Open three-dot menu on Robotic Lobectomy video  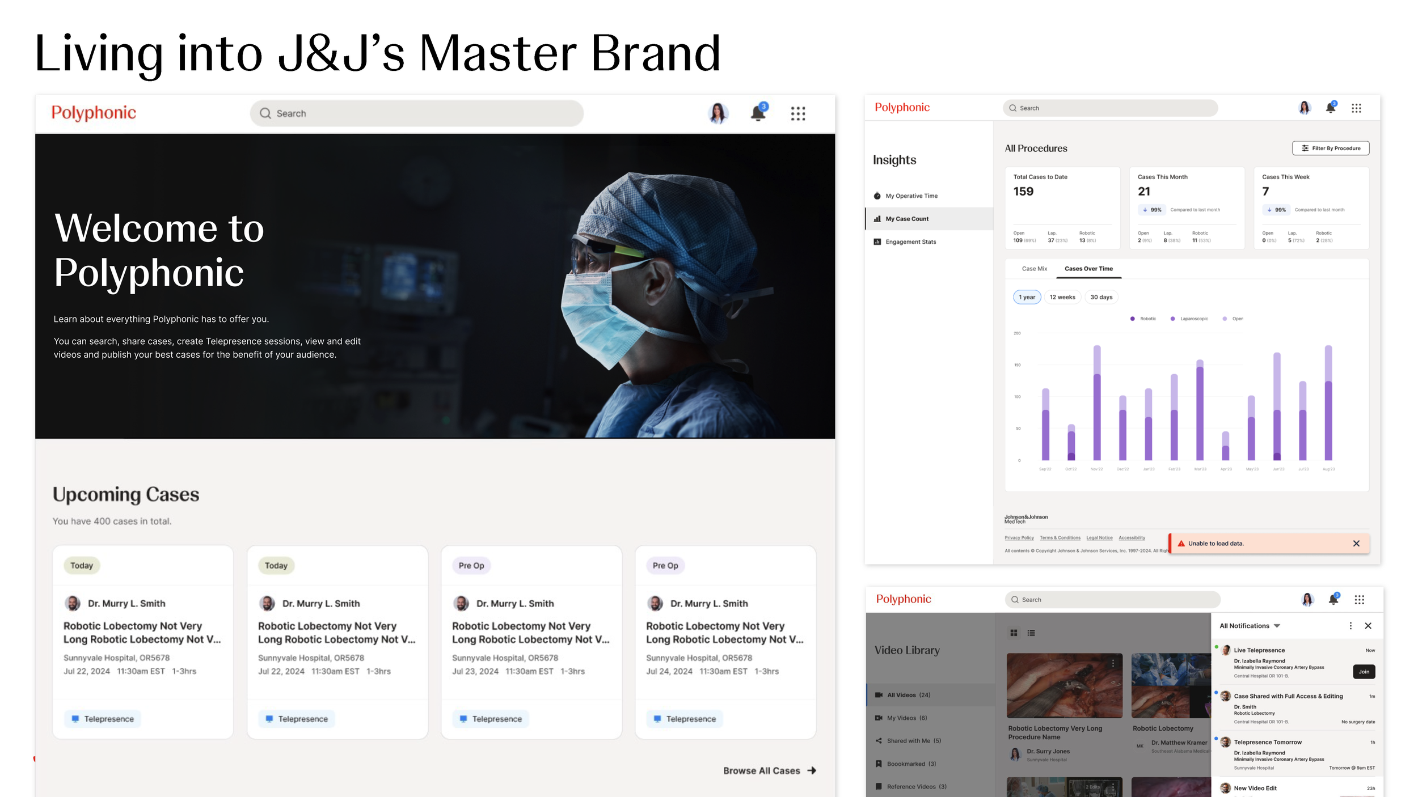[x=1113, y=663]
